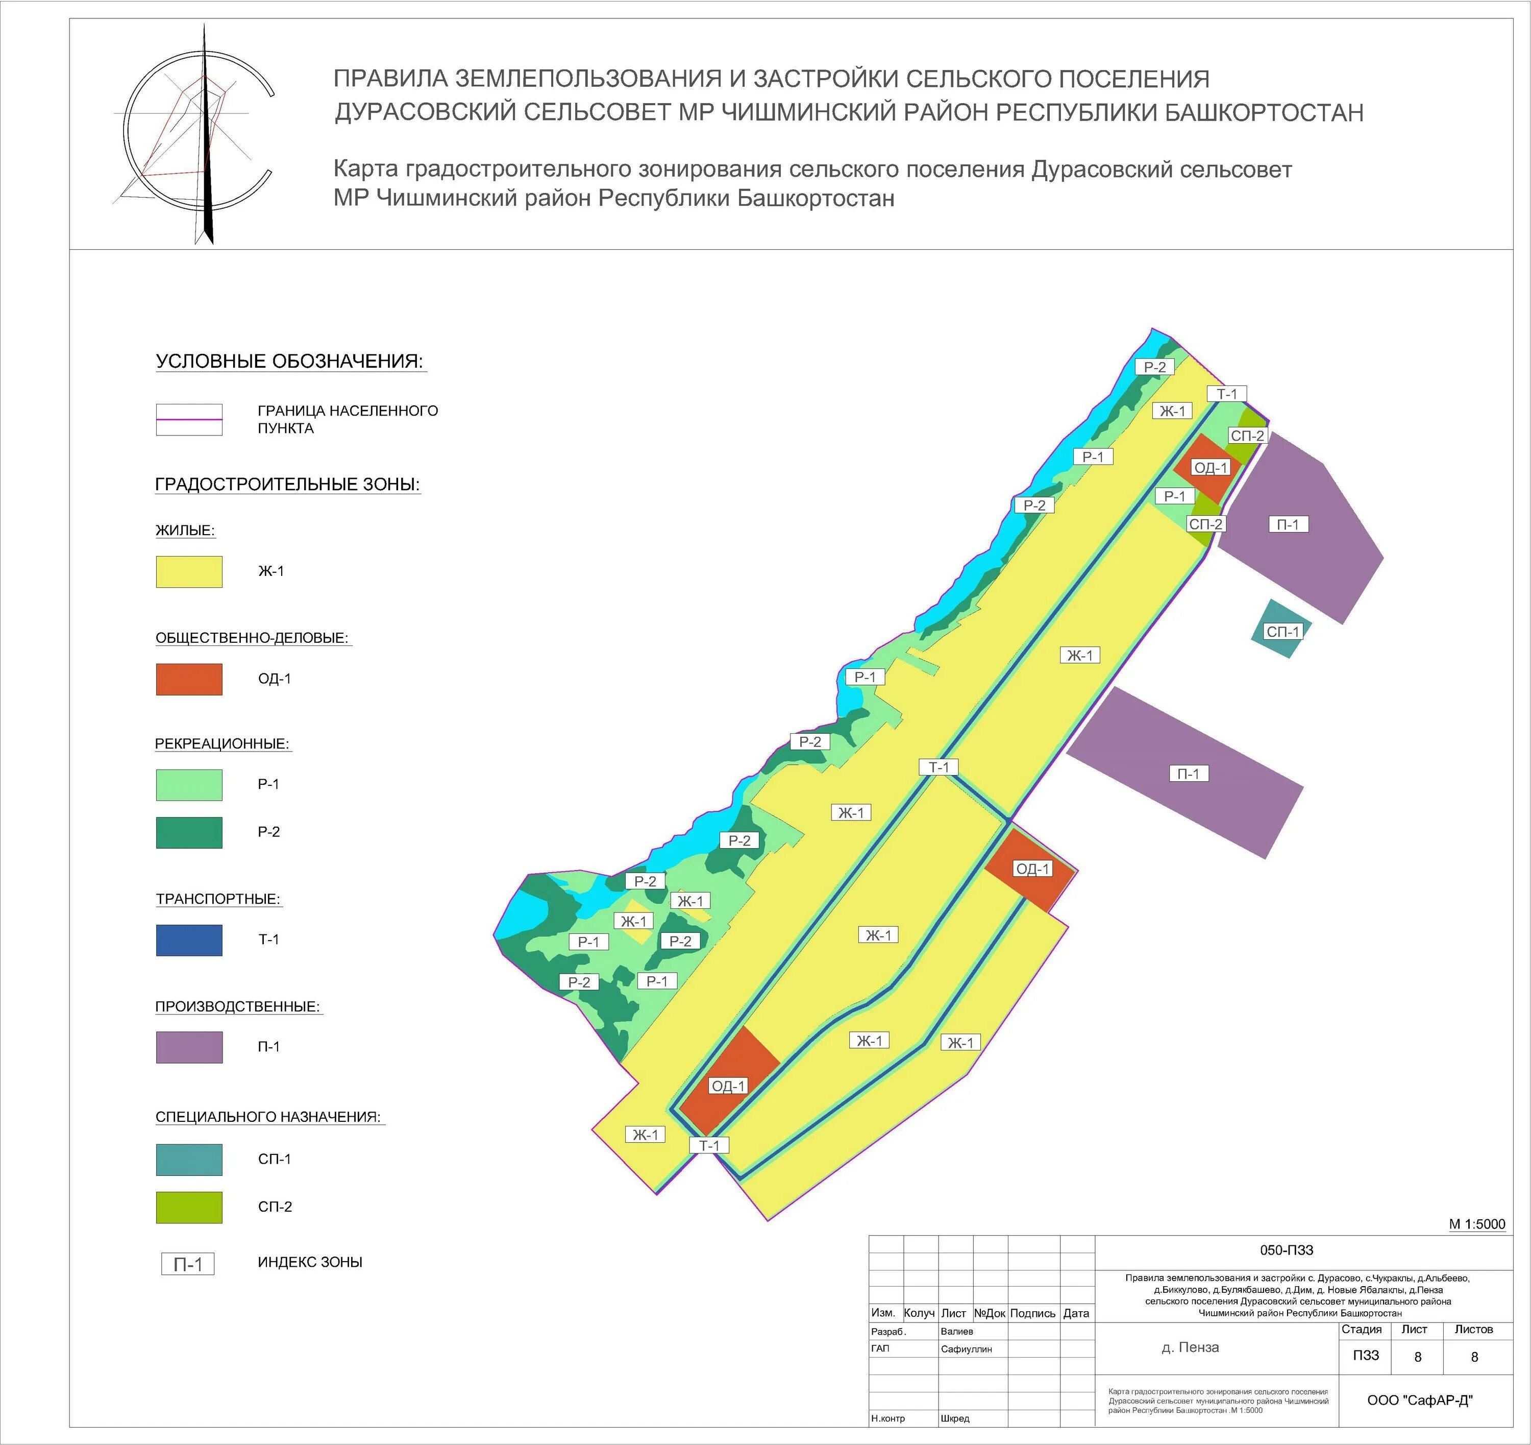
Task: Click the document code '050-ПЗЗ'
Action: [1287, 1250]
